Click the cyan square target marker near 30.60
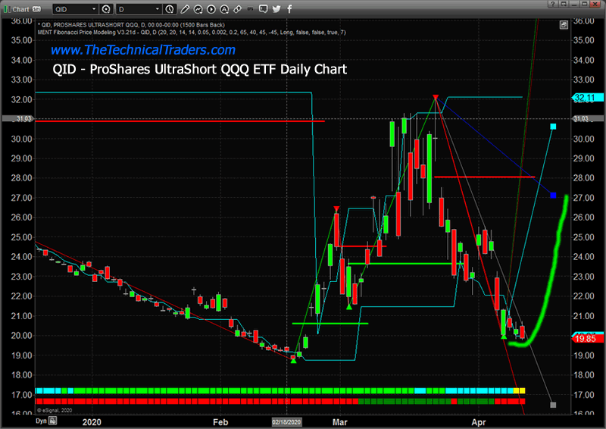606x429 pixels. [x=553, y=127]
